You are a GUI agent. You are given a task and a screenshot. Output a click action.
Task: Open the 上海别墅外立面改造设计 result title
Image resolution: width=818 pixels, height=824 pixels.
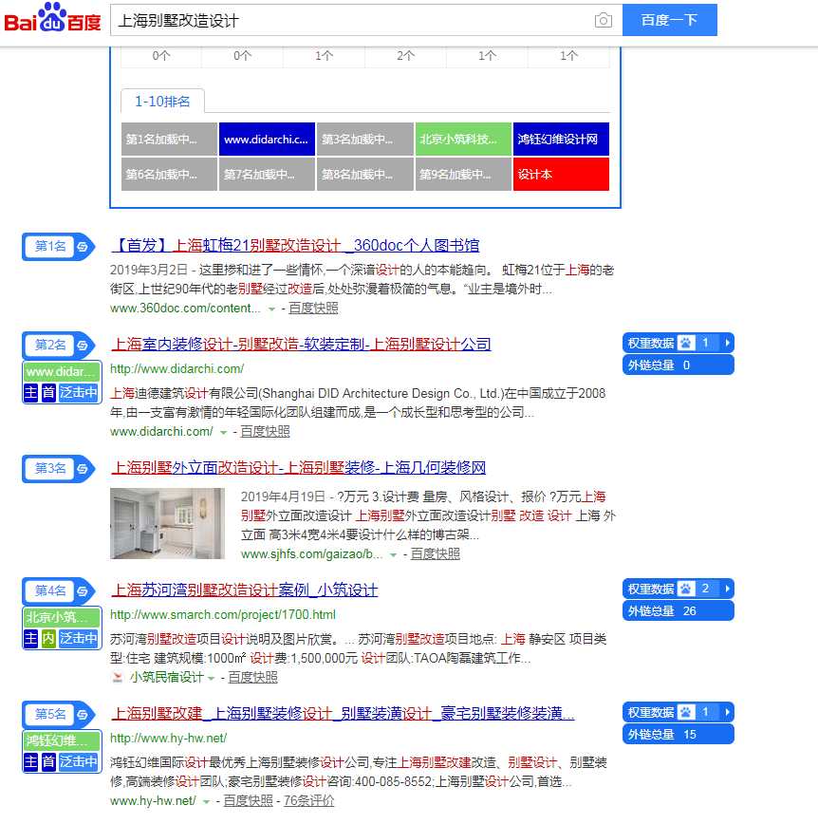(298, 468)
